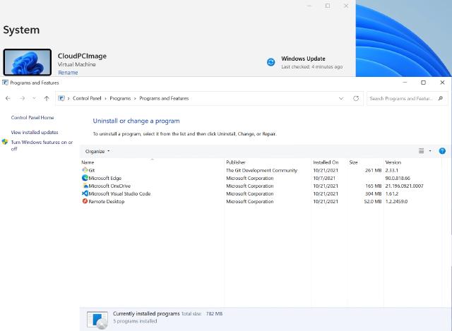This screenshot has width=452, height=331.
Task: Click the Git program icon
Action: tap(85, 170)
